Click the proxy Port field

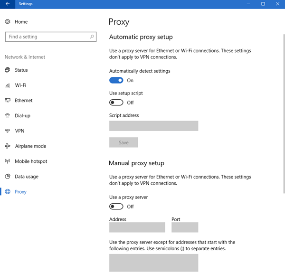(185, 227)
